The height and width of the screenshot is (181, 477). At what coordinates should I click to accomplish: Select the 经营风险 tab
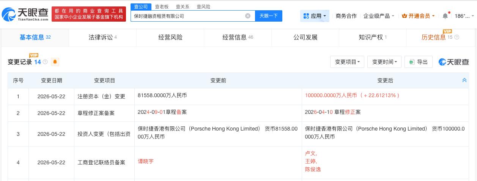[170, 37]
